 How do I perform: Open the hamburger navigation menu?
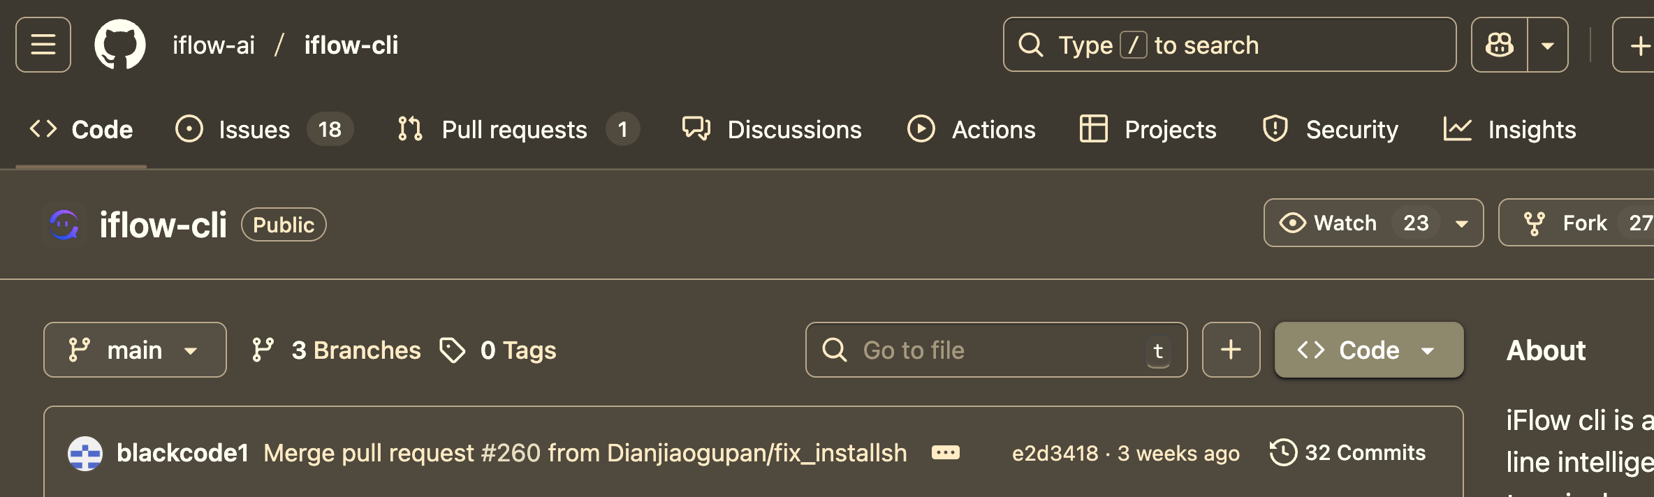[x=43, y=45]
